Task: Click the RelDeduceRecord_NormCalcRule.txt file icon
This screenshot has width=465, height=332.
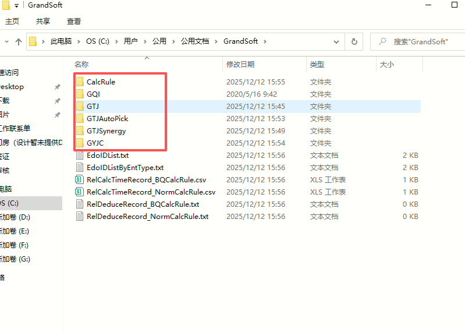Action: click(80, 217)
